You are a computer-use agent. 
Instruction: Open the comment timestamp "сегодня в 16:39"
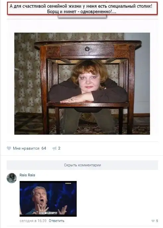pos(33,221)
